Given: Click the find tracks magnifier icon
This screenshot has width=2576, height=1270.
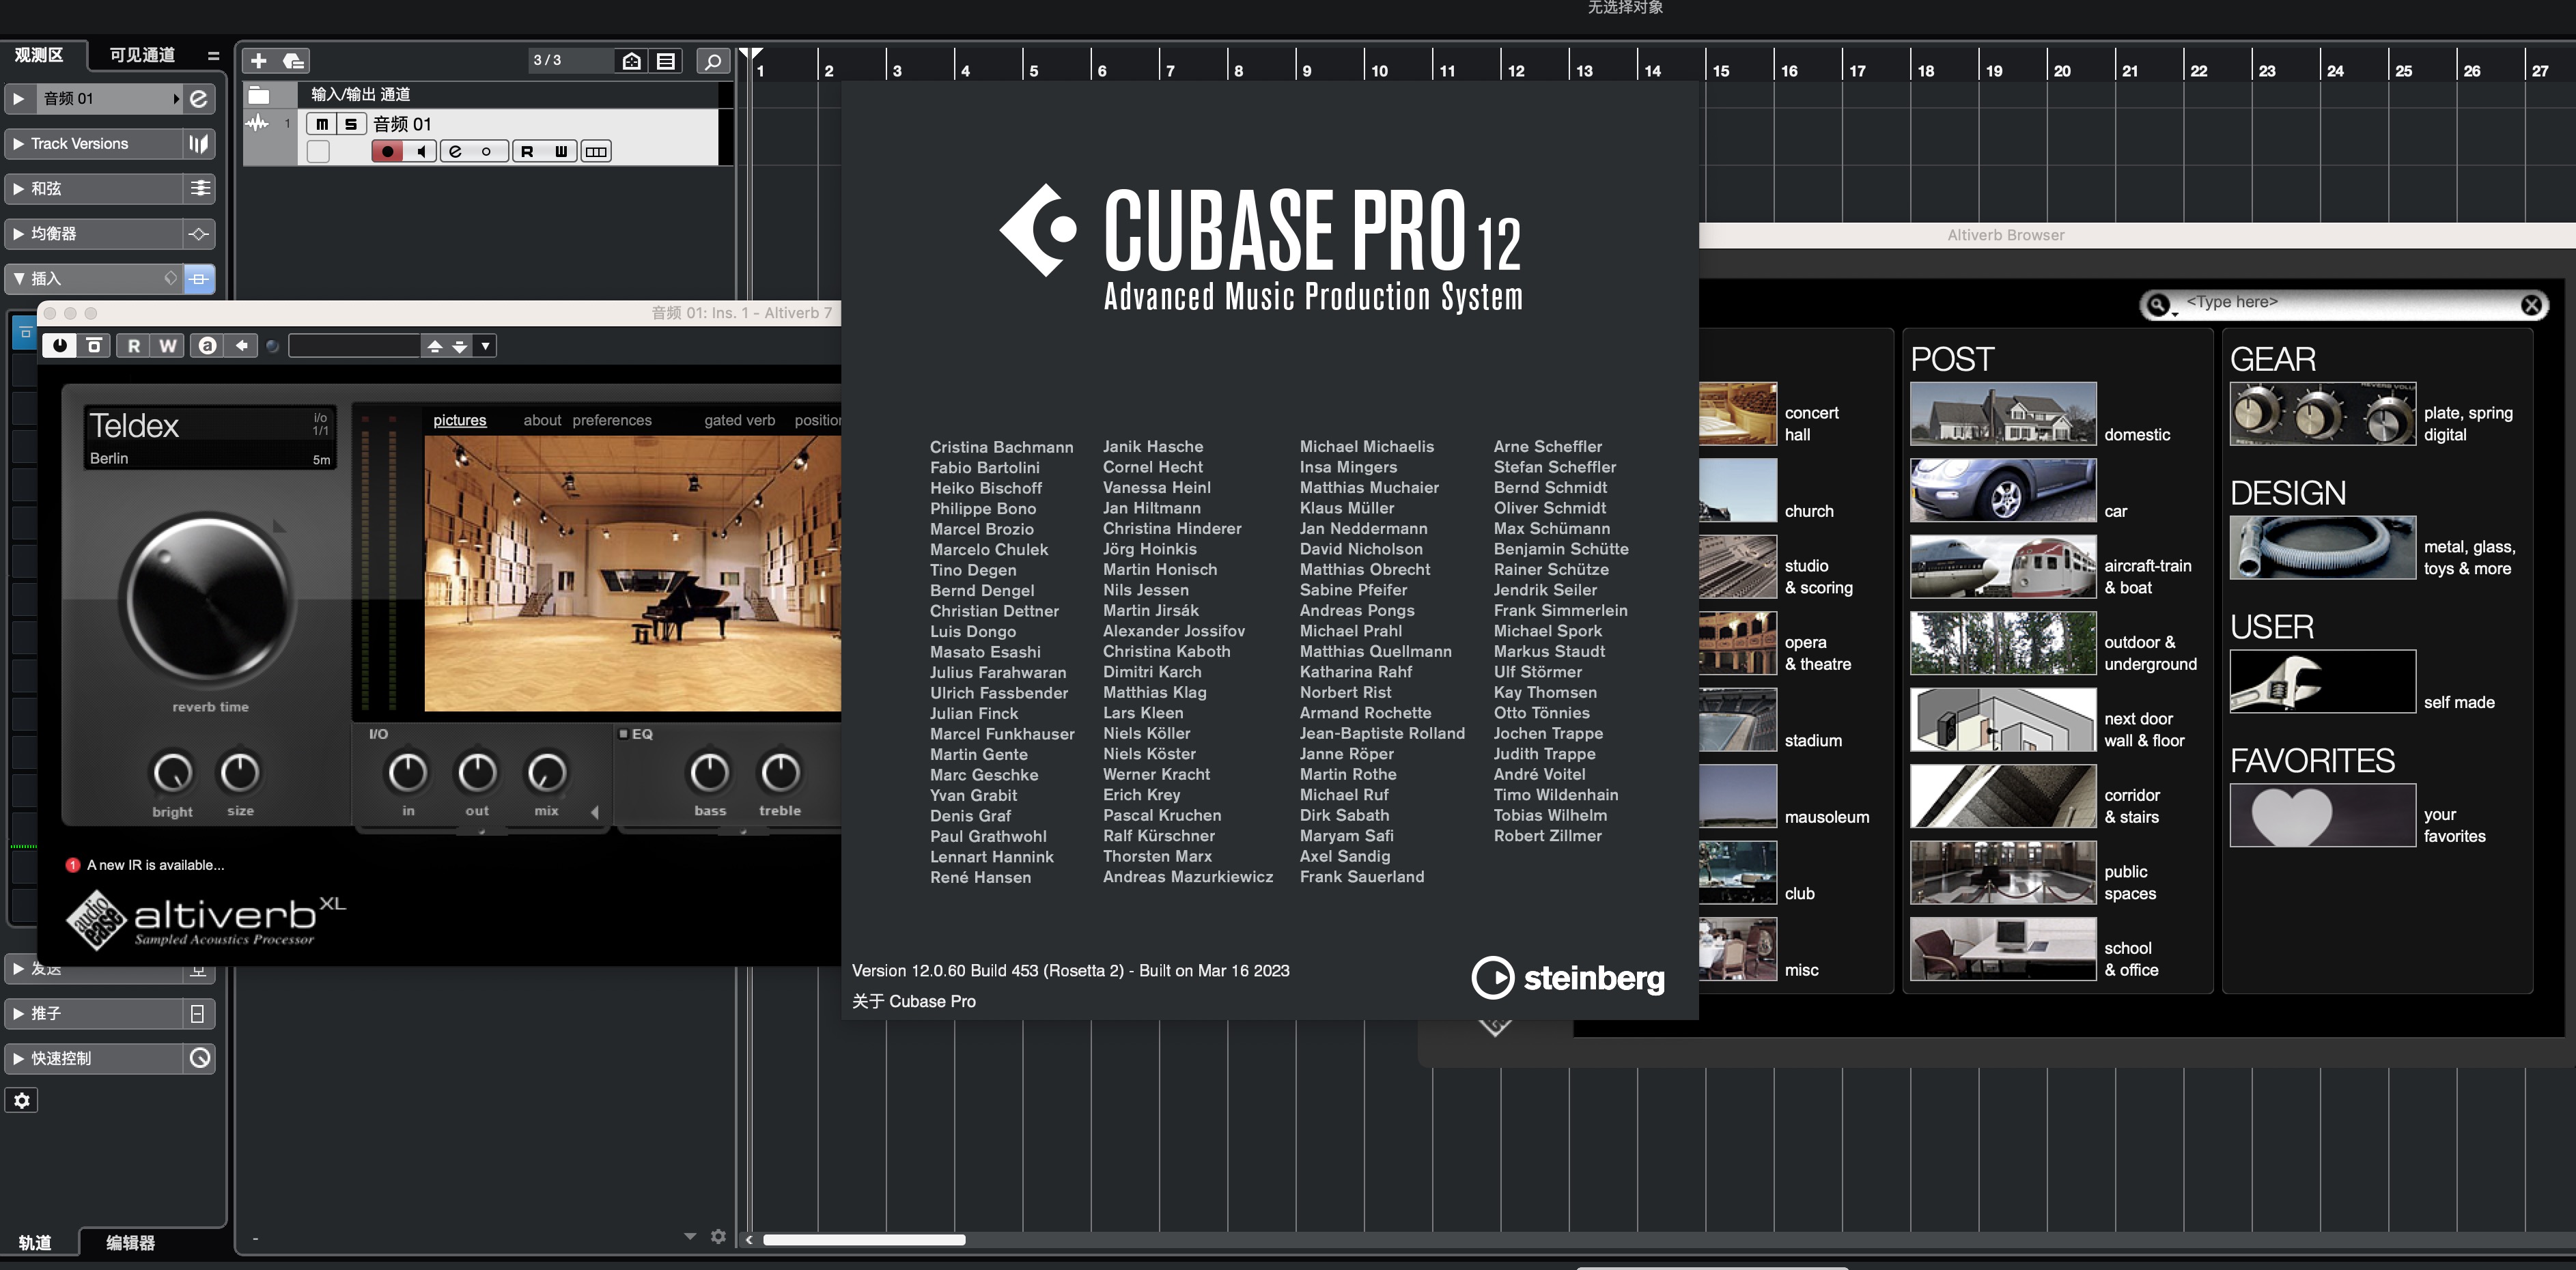Looking at the screenshot, I should coord(712,61).
